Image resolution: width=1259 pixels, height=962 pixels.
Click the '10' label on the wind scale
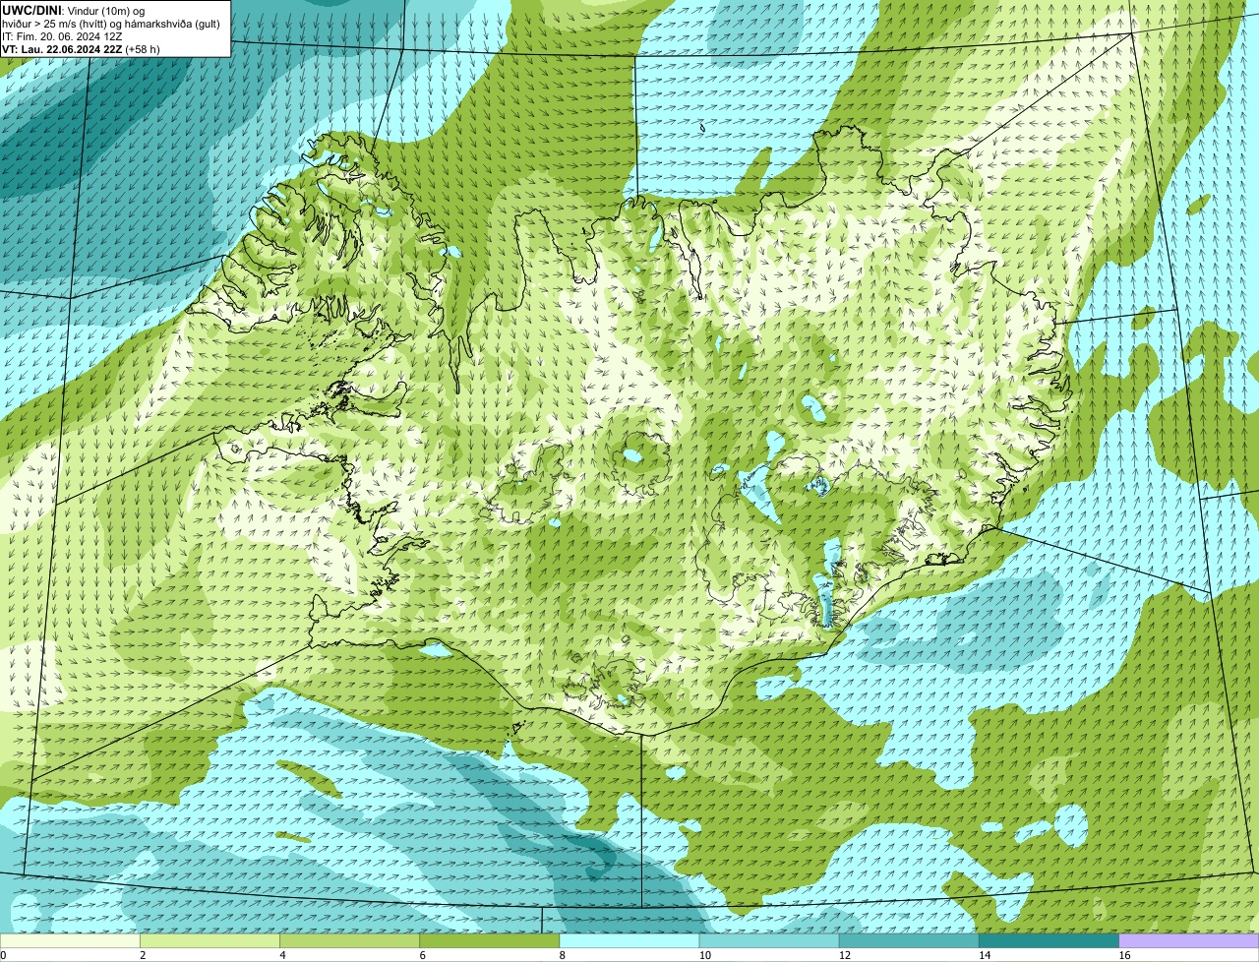704,955
